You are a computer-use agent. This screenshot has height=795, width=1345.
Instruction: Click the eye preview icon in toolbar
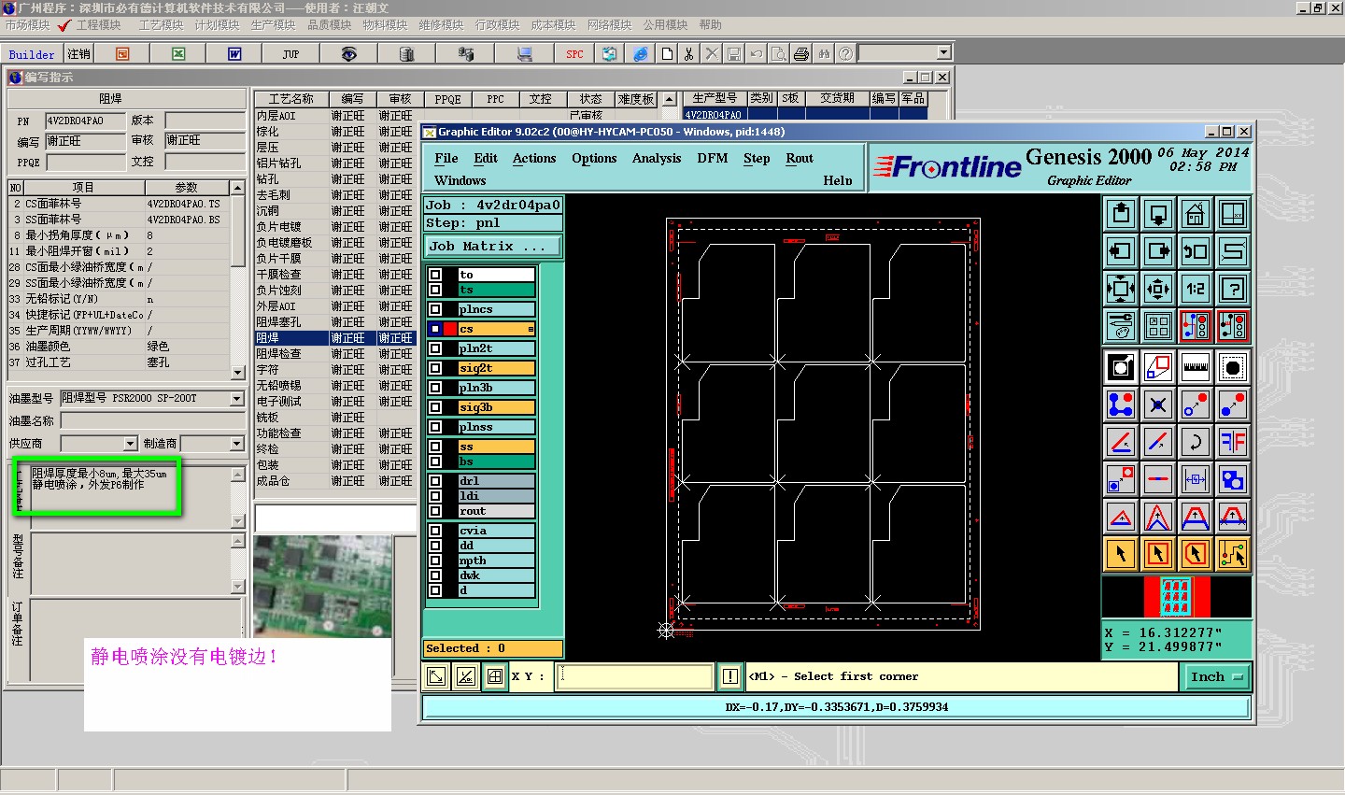(348, 54)
